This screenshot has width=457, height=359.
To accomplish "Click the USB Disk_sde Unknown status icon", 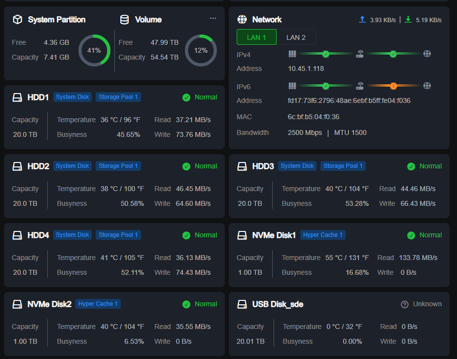I will click(x=405, y=304).
